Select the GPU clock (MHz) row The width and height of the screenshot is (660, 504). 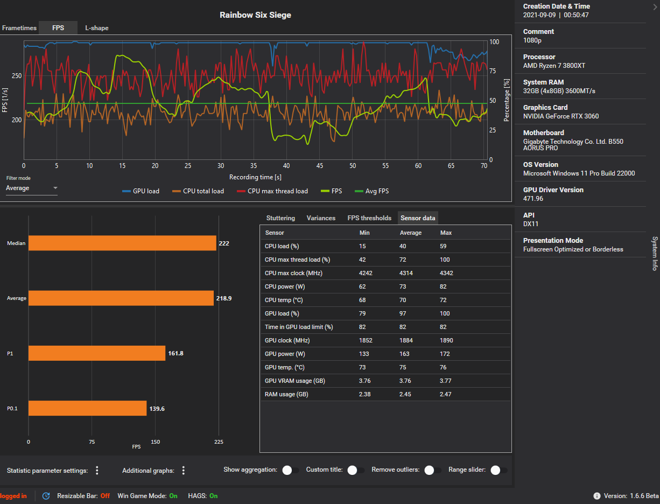pyautogui.click(x=385, y=340)
